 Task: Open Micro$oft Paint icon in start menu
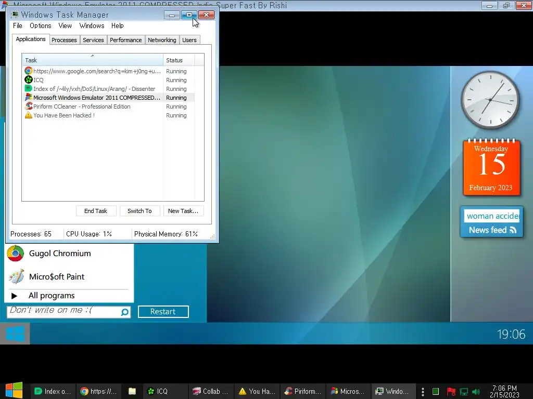(x=16, y=276)
